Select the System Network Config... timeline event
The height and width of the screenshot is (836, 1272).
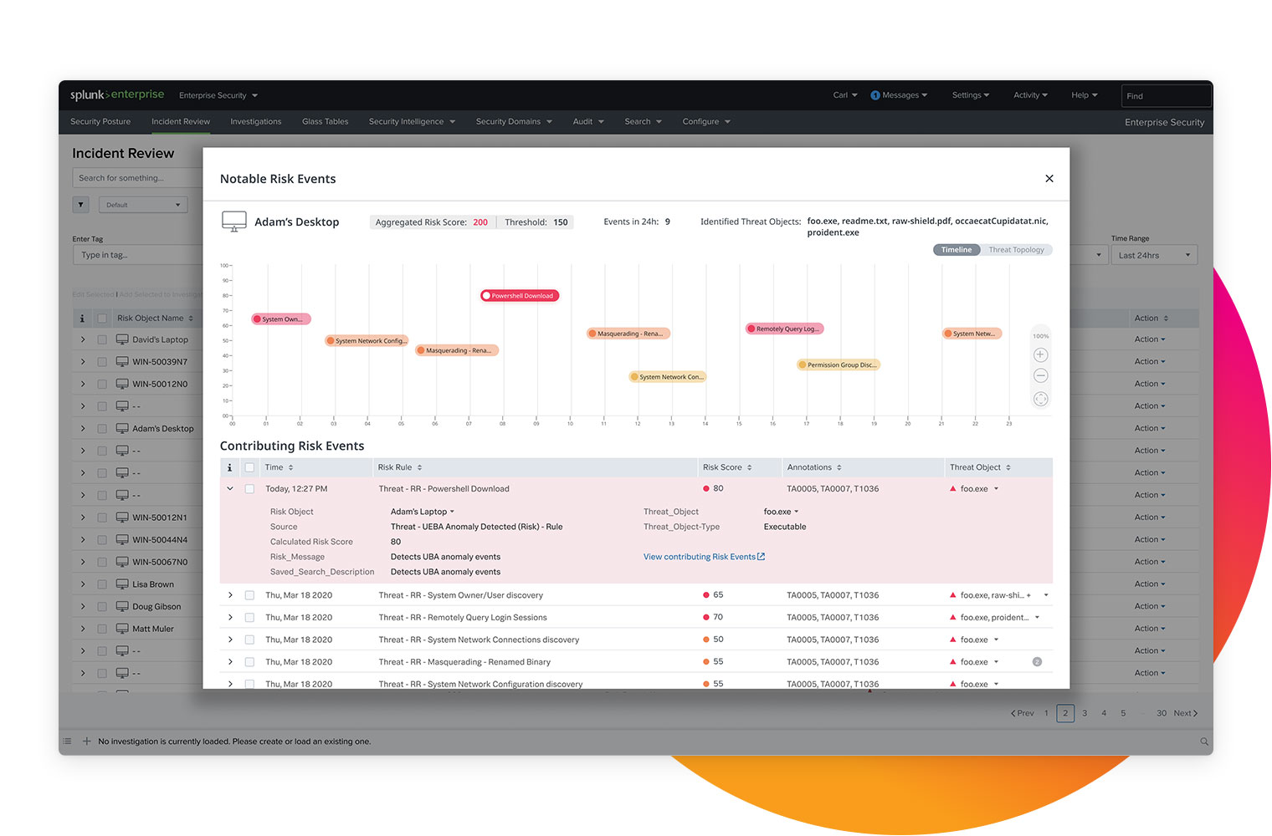pyautogui.click(x=367, y=341)
